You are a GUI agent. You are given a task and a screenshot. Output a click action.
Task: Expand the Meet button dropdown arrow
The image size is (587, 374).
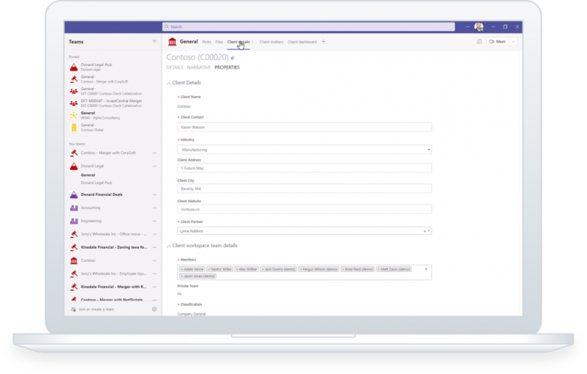point(514,42)
